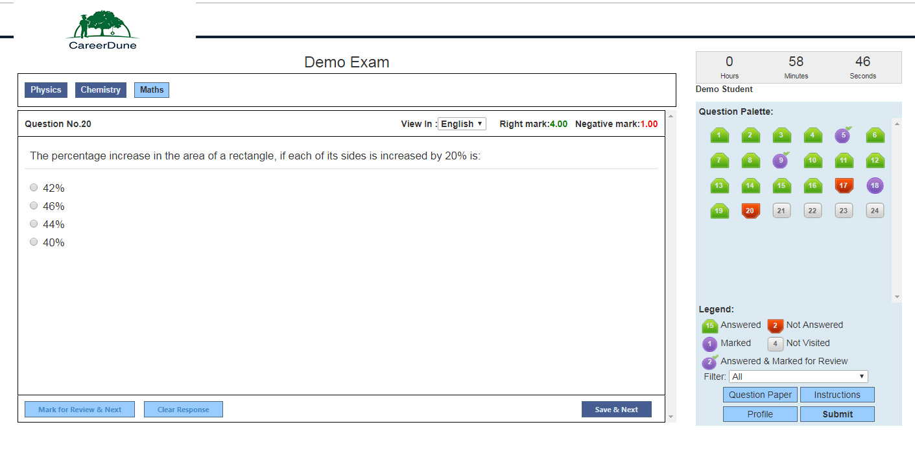The image size is (915, 453).
Task: Go to question 14 in the palette
Action: coord(750,186)
